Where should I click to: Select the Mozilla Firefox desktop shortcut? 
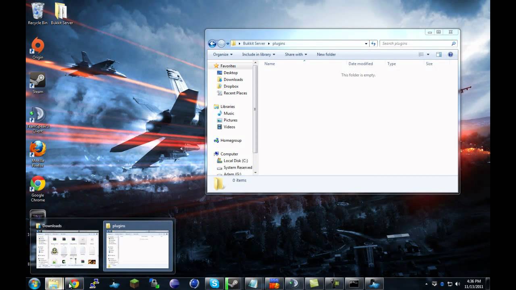tap(37, 154)
